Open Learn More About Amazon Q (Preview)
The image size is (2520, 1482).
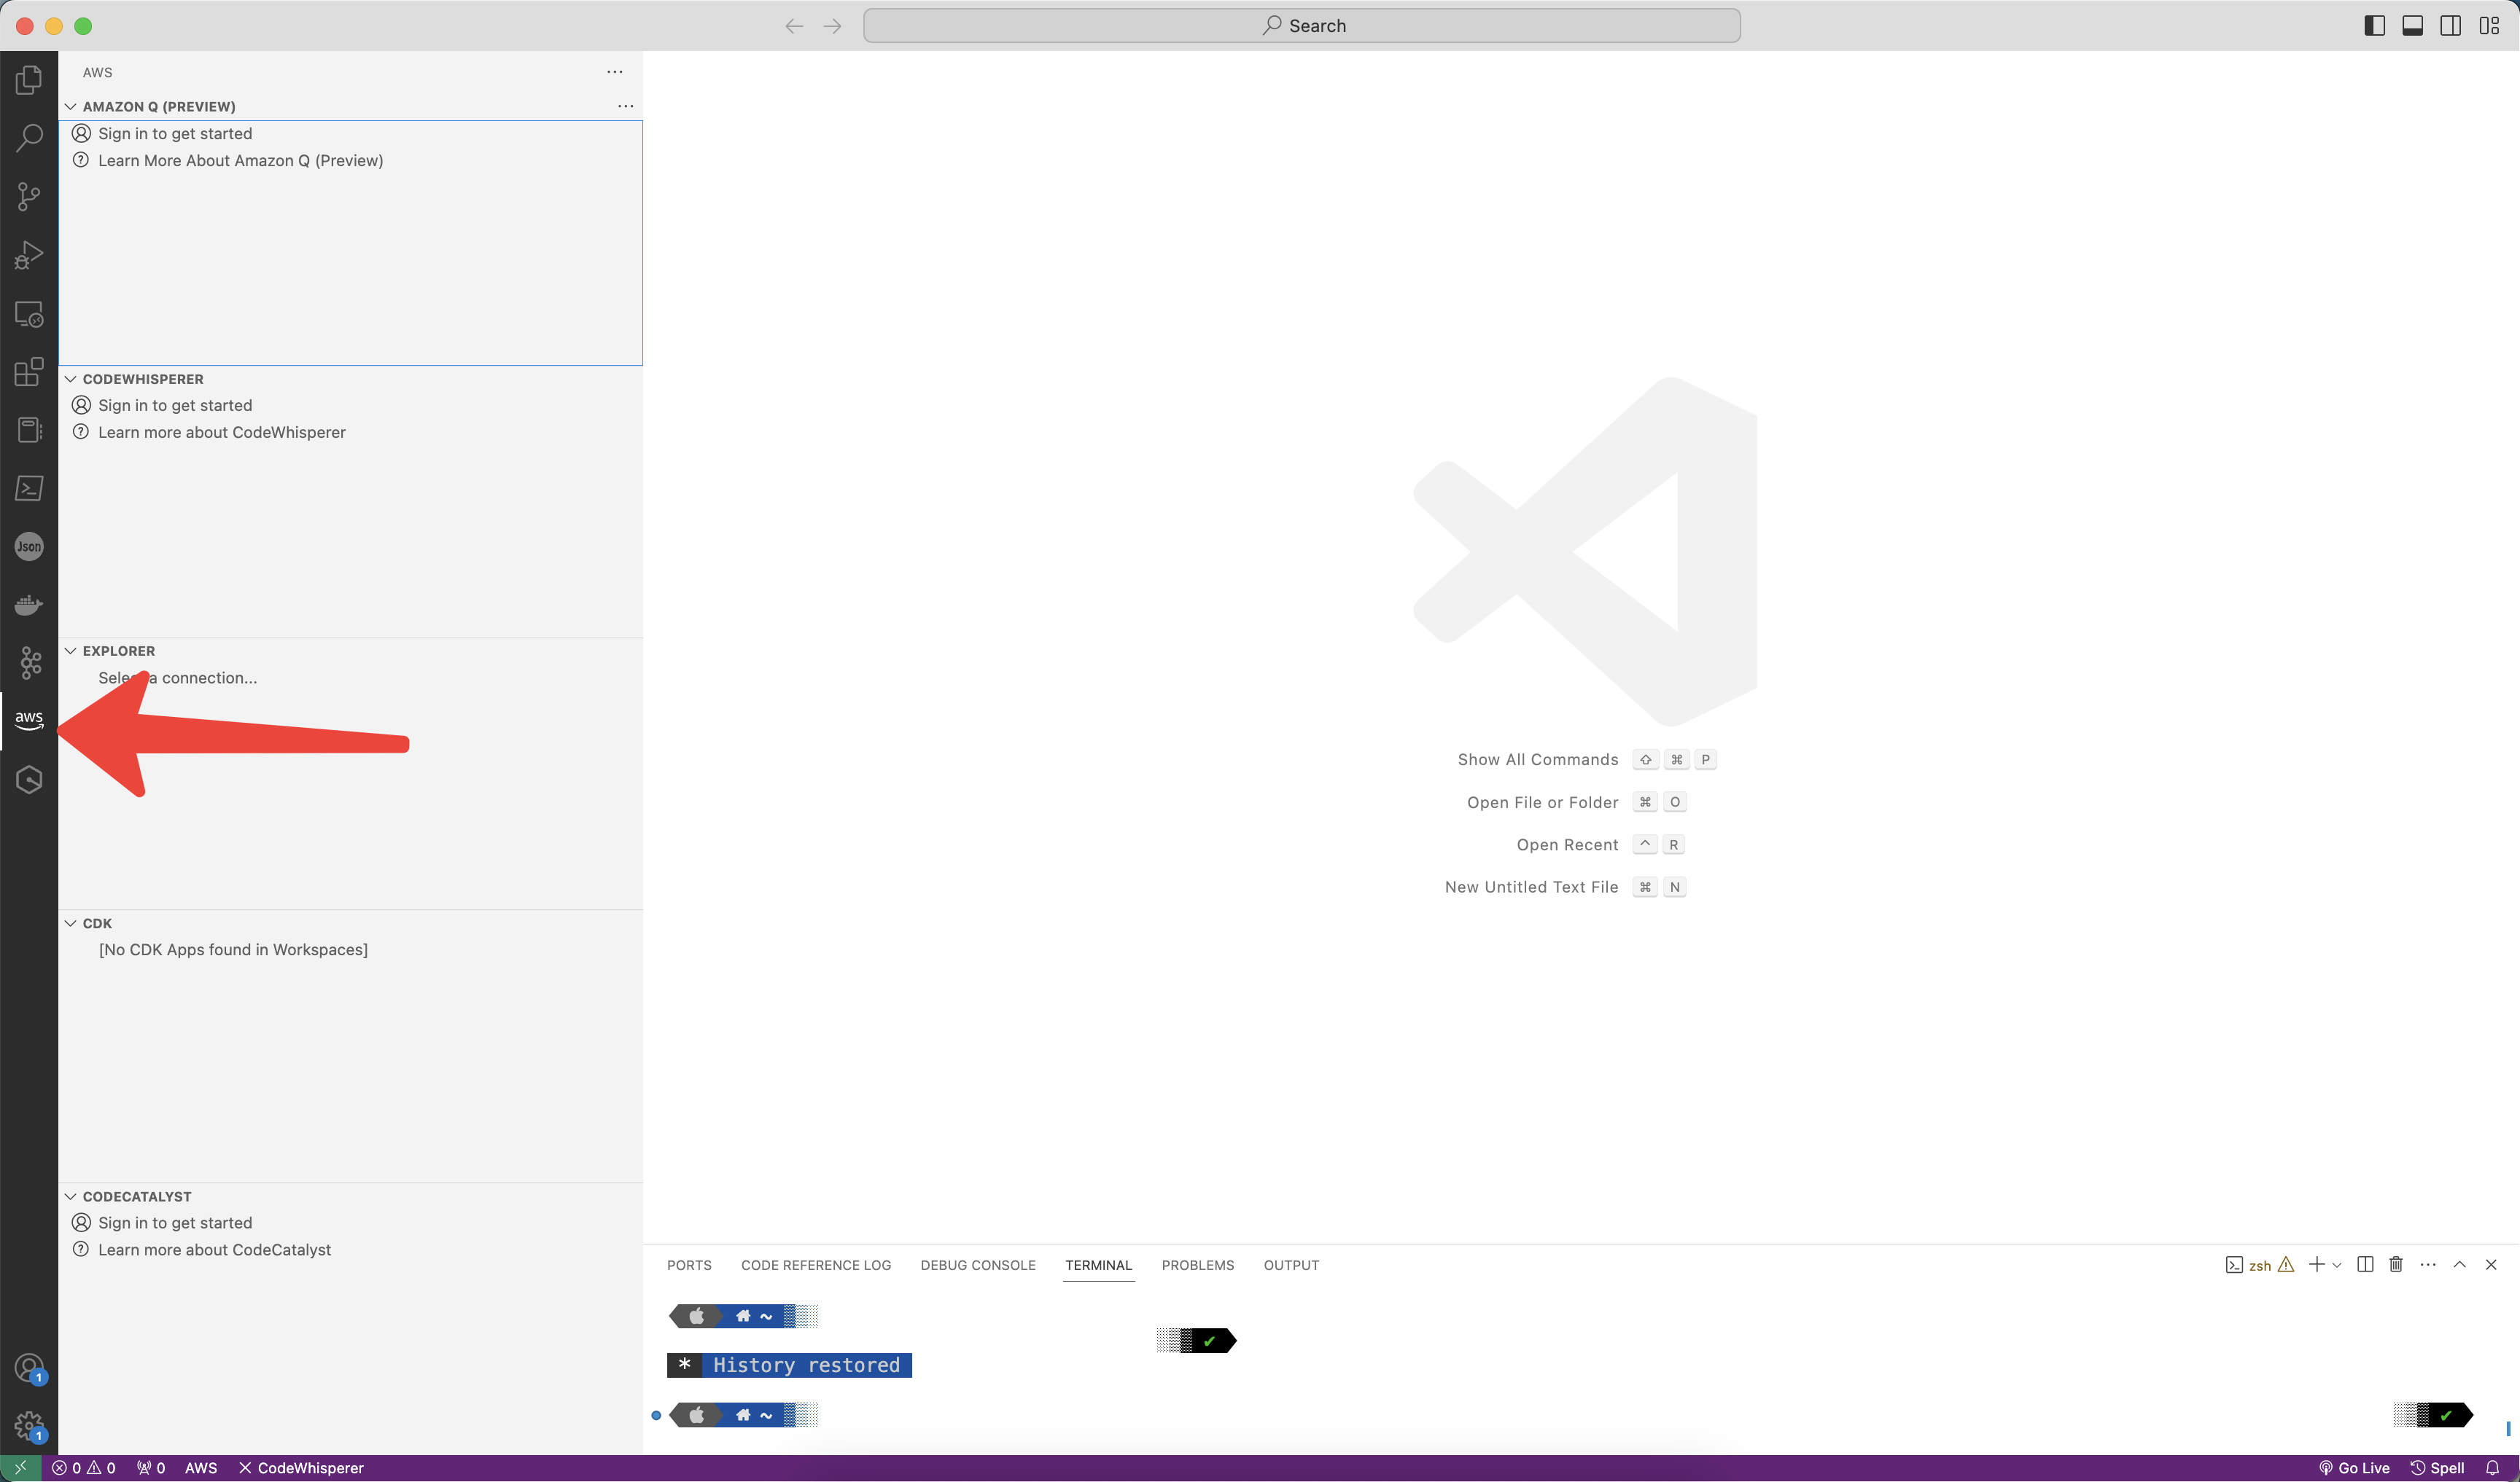tap(350, 161)
